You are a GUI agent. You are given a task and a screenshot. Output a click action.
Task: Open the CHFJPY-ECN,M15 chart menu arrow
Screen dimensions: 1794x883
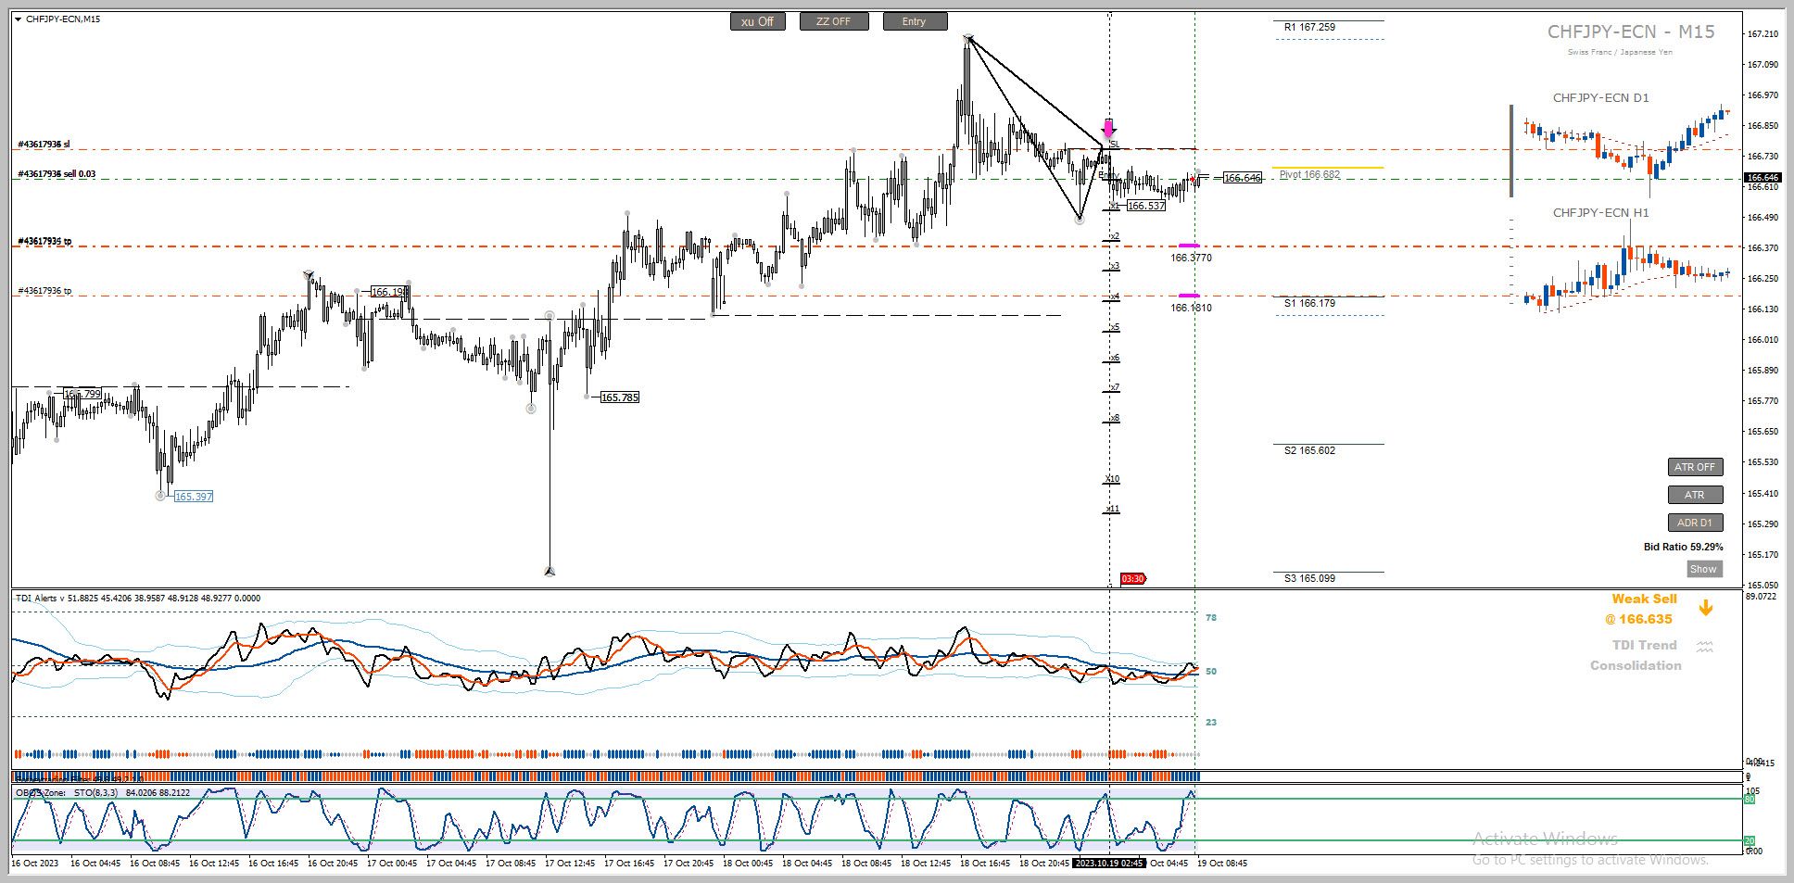pyautogui.click(x=19, y=19)
